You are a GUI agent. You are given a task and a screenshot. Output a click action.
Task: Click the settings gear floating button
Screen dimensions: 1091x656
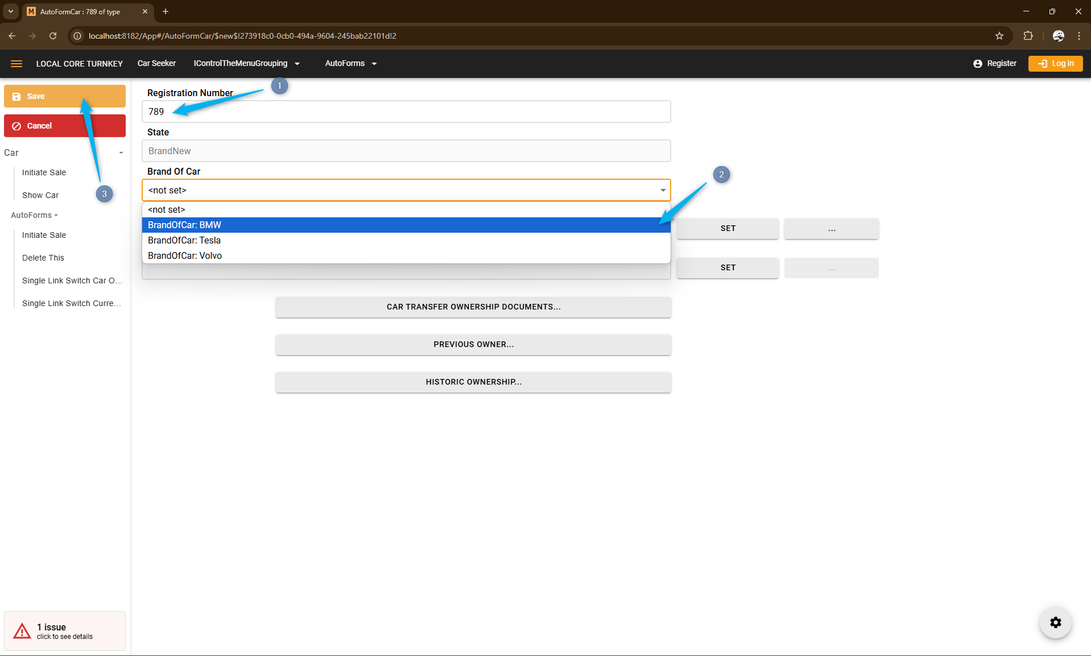tap(1055, 622)
